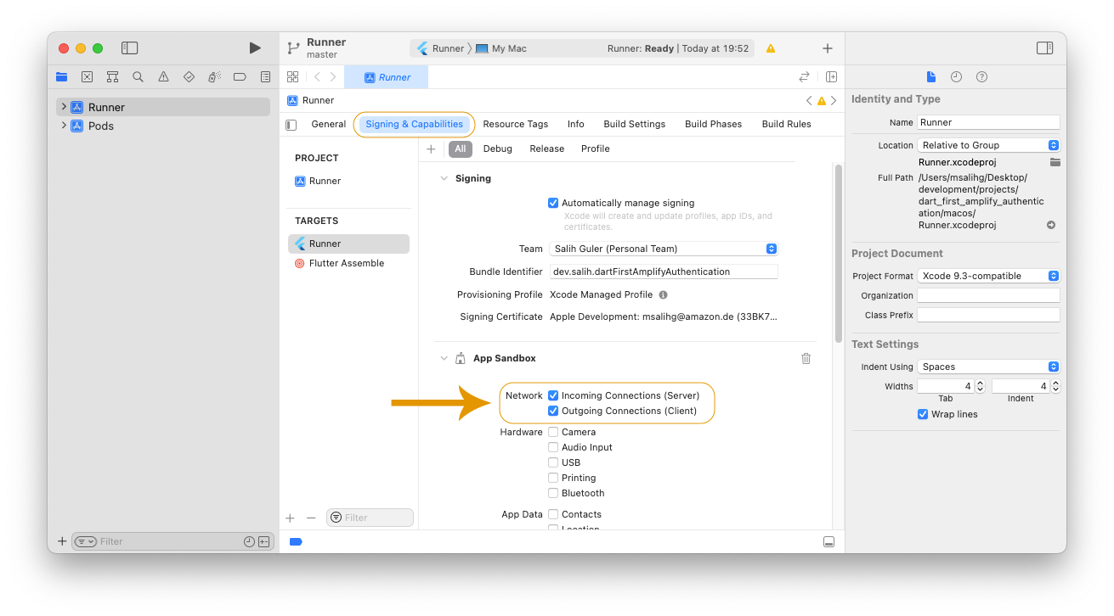The image size is (1114, 616).
Task: Toggle Automatically manage signing
Action: (x=553, y=203)
